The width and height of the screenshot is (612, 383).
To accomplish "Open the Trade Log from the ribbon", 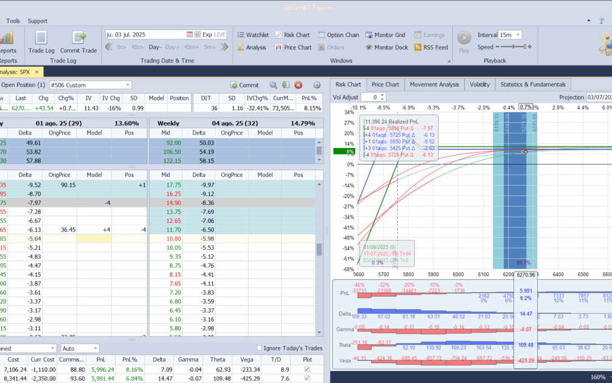I will (41, 42).
